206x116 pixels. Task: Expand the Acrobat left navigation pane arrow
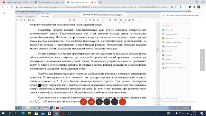(16, 64)
